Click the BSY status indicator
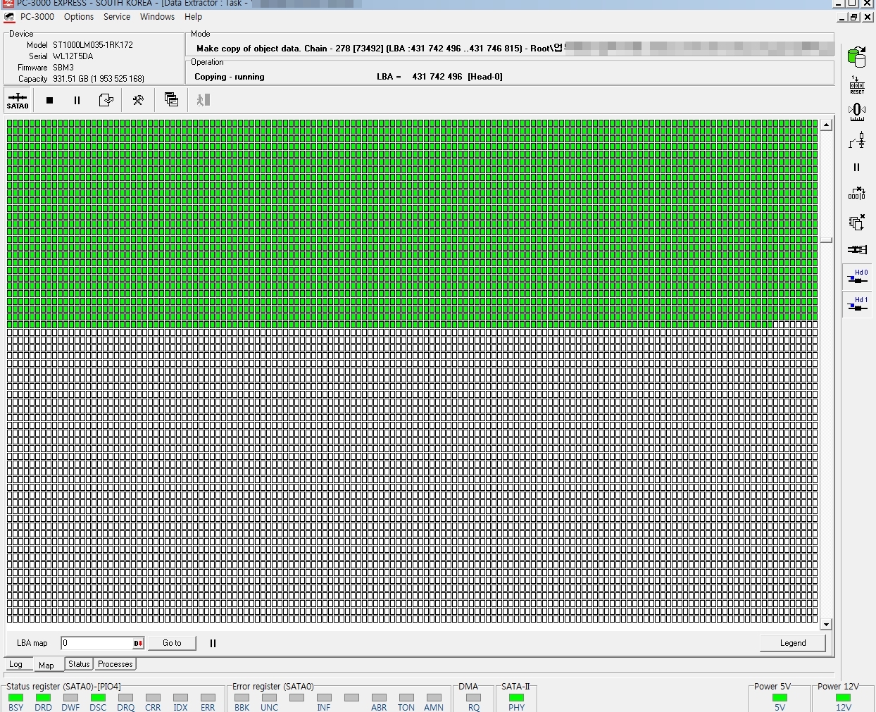The image size is (876, 712). 15,698
